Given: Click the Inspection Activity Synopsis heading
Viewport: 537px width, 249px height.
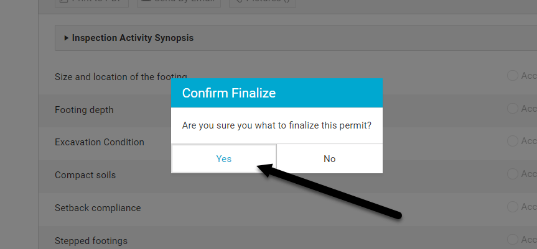Looking at the screenshot, I should (x=133, y=38).
